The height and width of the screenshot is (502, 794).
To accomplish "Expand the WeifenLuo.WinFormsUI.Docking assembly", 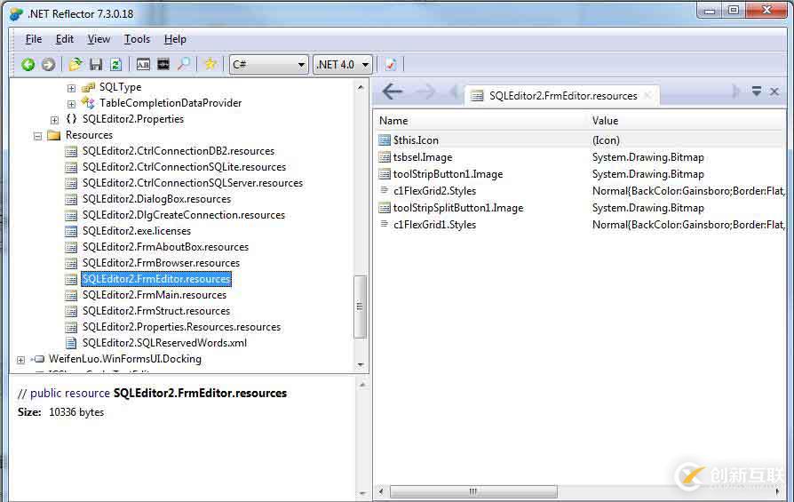I will coord(20,360).
